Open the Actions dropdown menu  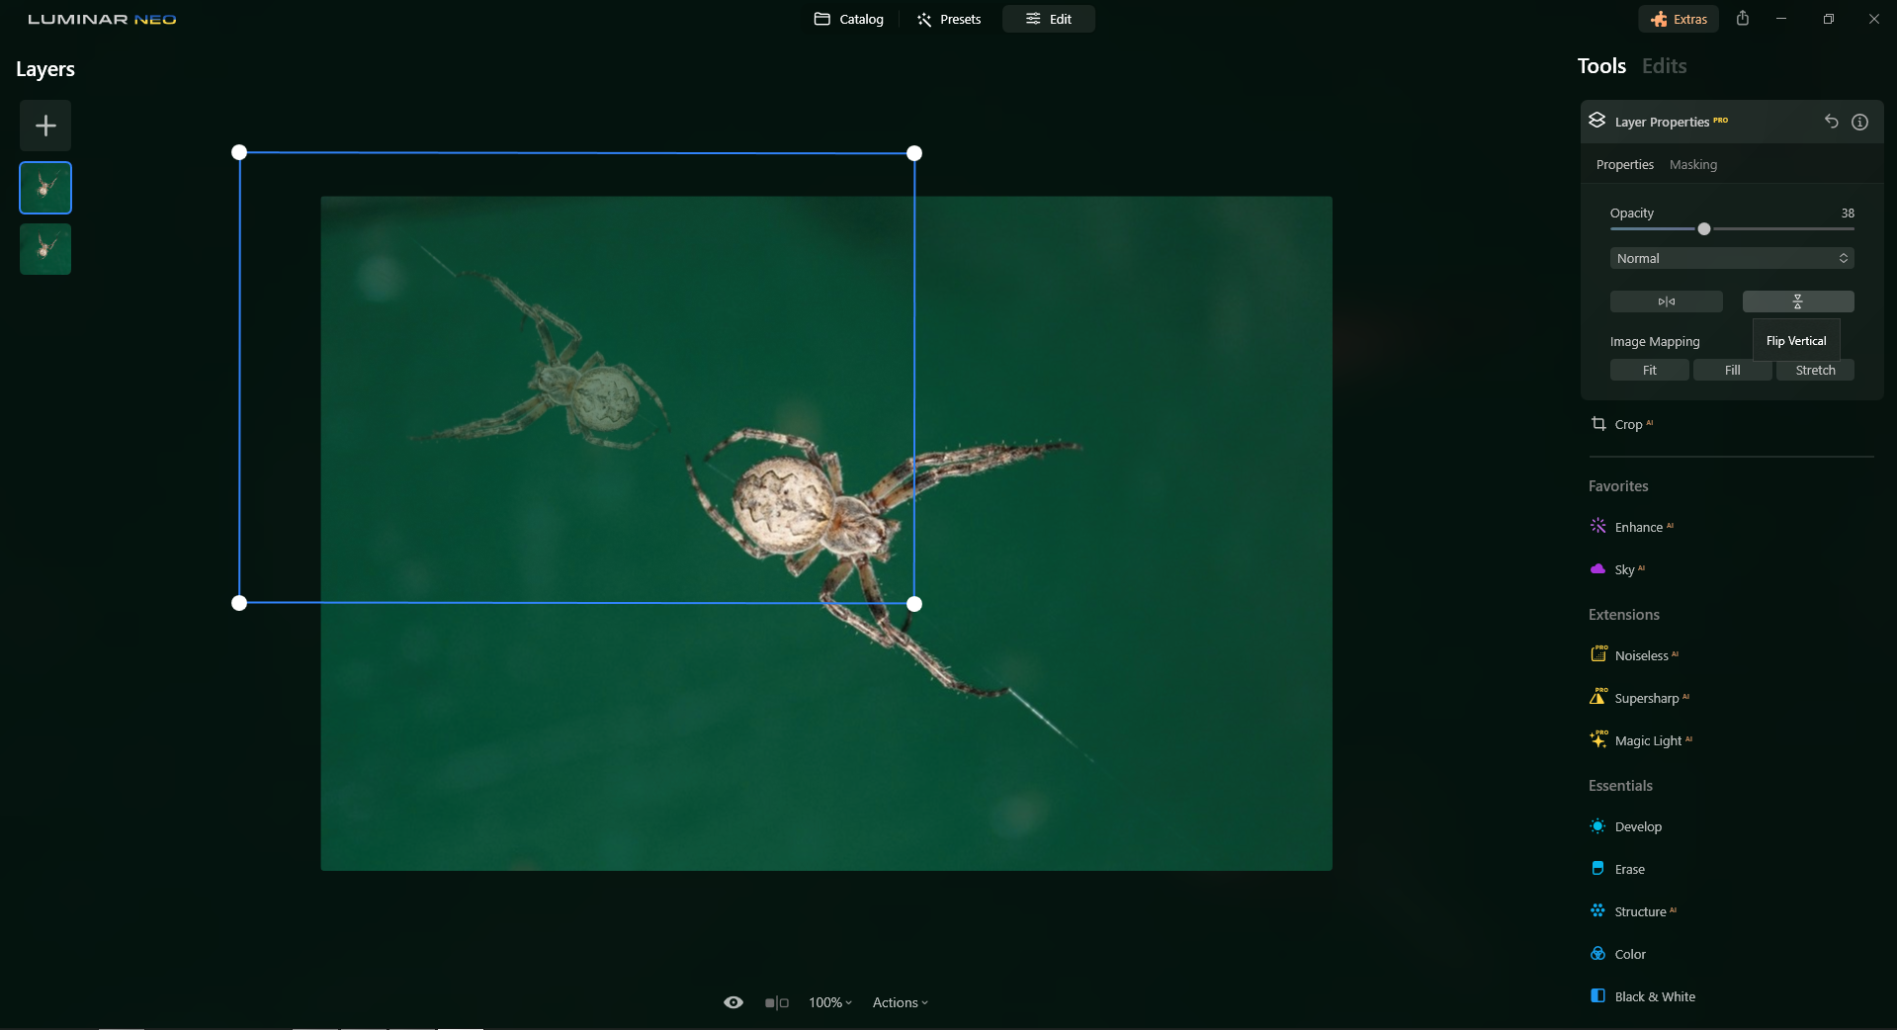[901, 1002]
